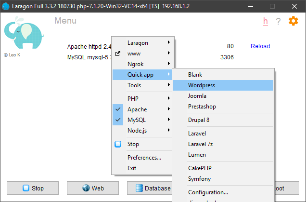This screenshot has height=202, width=306.
Task: Click the external-link icon beside www
Action: click(x=118, y=54)
